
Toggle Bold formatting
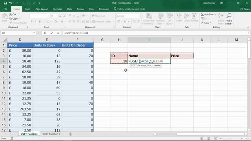(x=32, y=22)
